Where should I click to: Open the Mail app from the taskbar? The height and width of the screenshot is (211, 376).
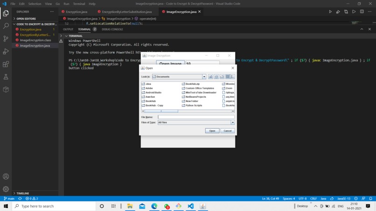(x=142, y=206)
